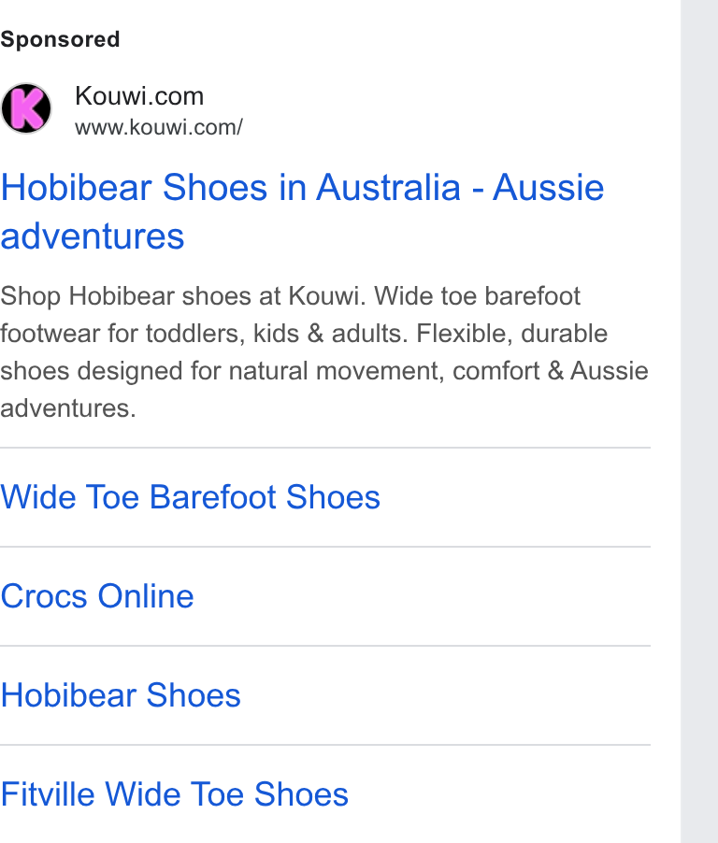
Task: Click "Wide toe barefoot" in the description
Action: (x=477, y=296)
